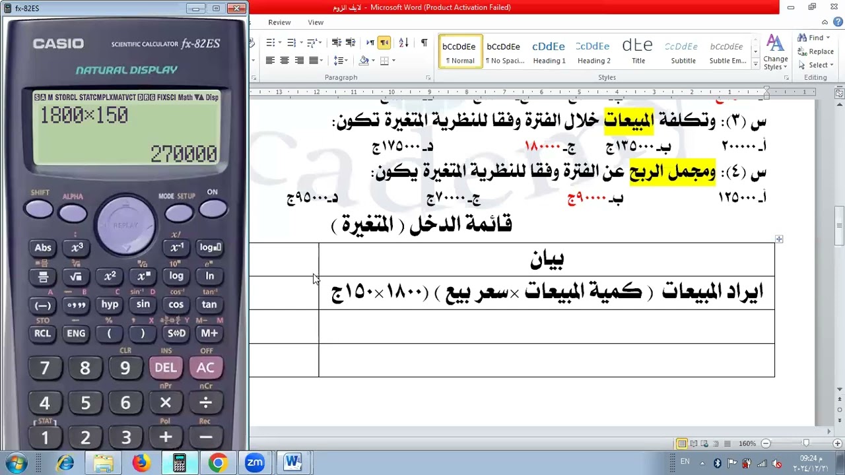Viewport: 845px width, 475px height.
Task: Apply the Heading 2 style
Action: (x=594, y=51)
